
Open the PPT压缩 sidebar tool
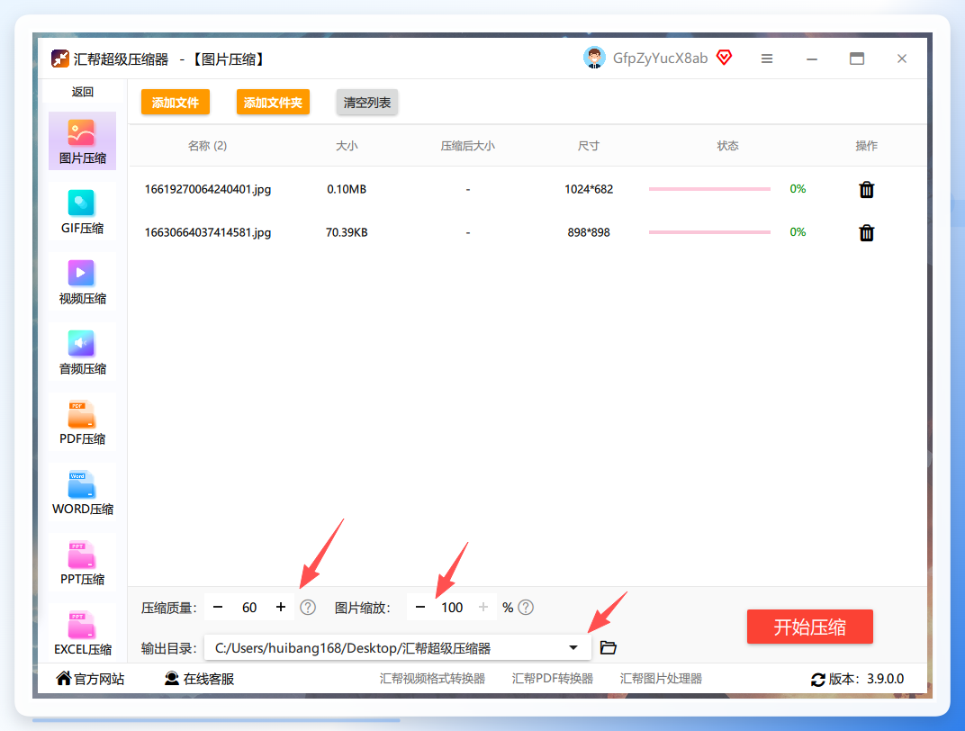[x=82, y=562]
